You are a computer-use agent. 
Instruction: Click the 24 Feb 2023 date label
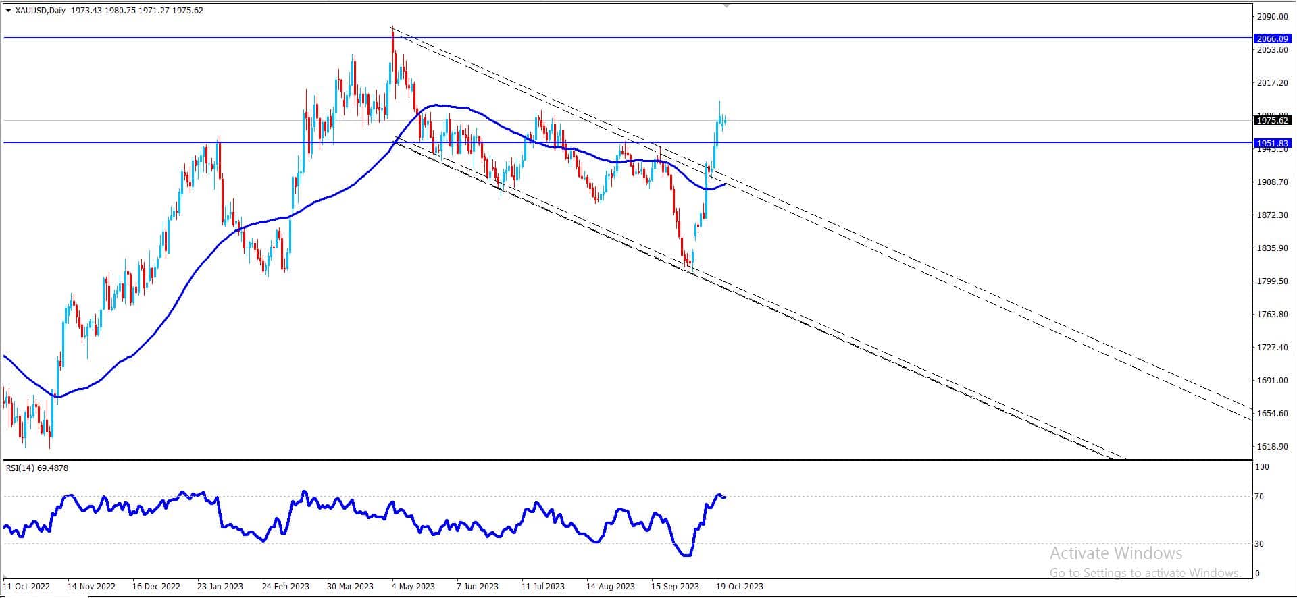[x=286, y=586]
